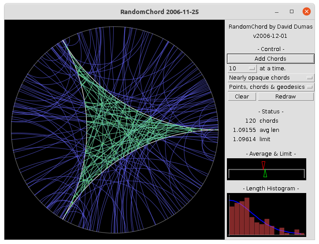
Task: Minimize the RandomChord window
Action: (277, 12)
